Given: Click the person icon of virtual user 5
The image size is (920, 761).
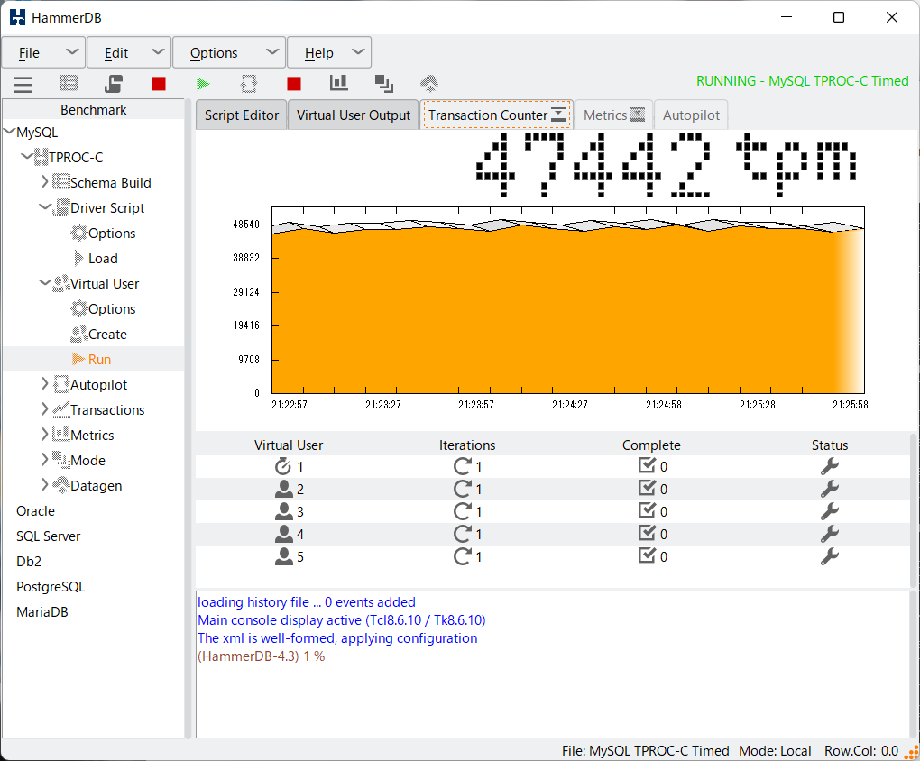Looking at the screenshot, I should click(284, 556).
